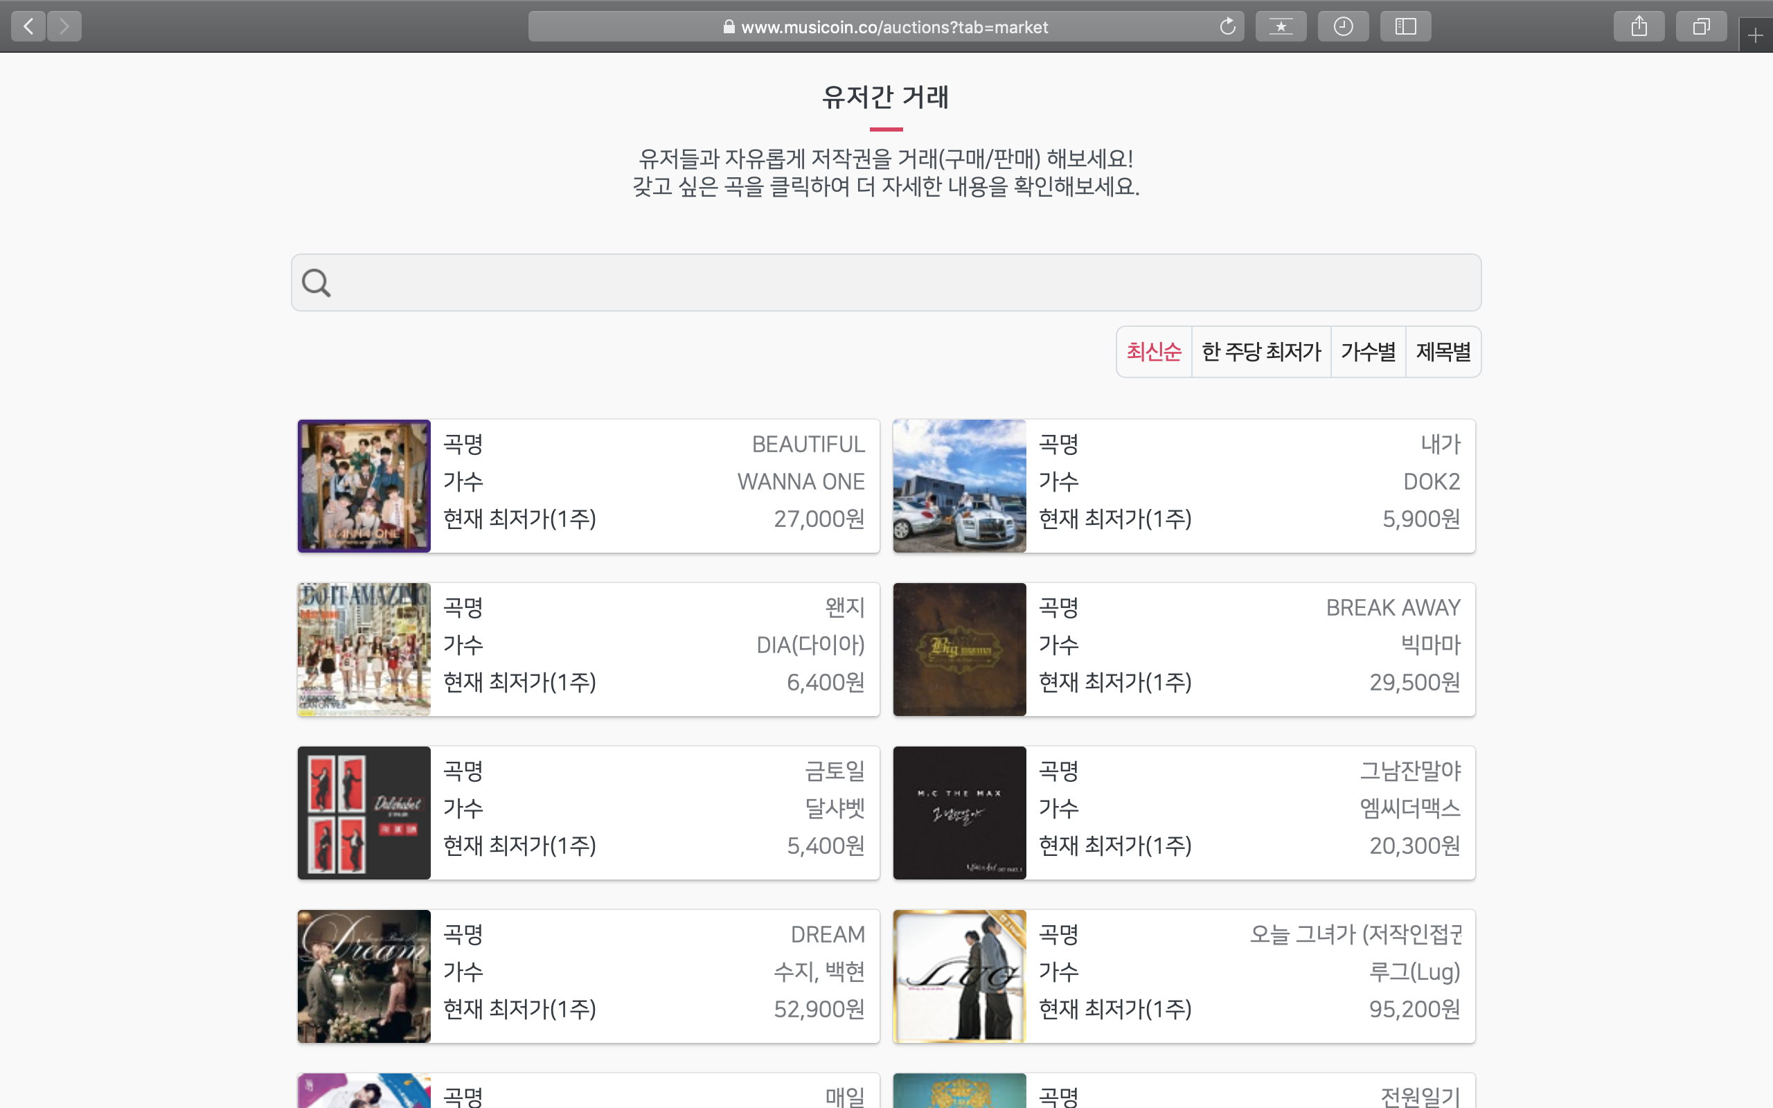The width and height of the screenshot is (1773, 1108).
Task: Click the magnifier search icon
Action: (x=317, y=283)
